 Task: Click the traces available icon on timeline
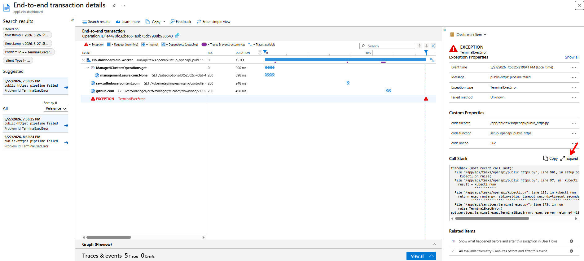pyautogui.click(x=432, y=60)
